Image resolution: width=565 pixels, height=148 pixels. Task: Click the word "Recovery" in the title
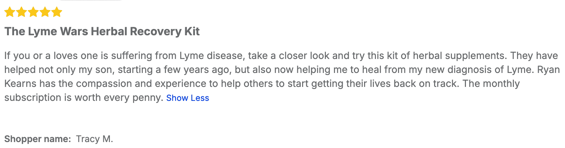click(x=155, y=31)
